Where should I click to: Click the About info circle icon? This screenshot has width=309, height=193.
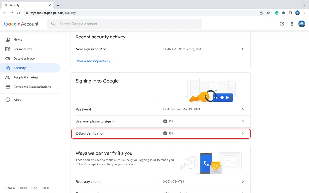pos(8,100)
